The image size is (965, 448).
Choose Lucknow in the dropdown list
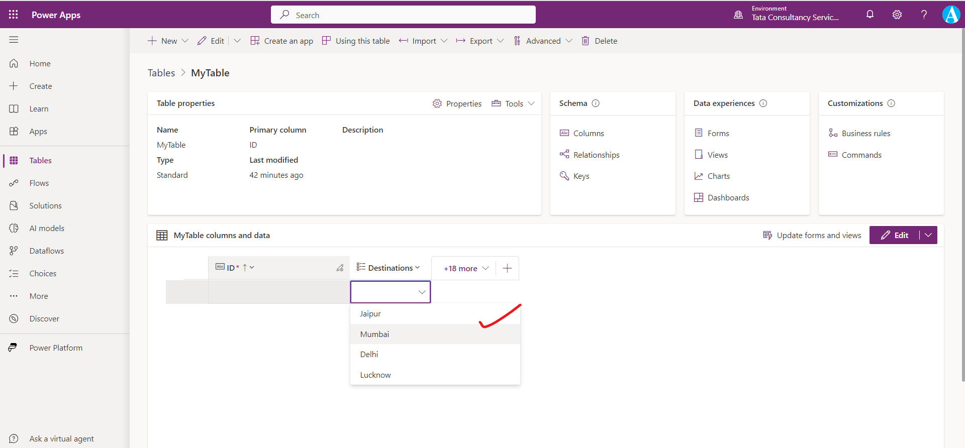click(x=375, y=375)
